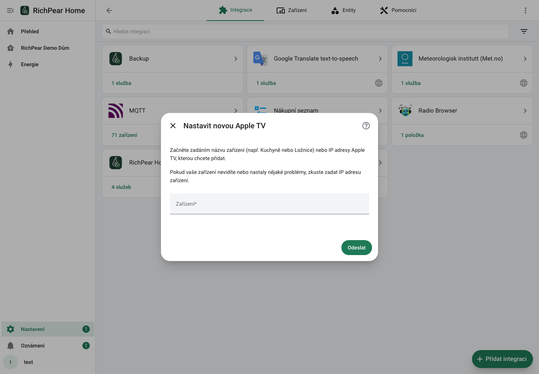The width and height of the screenshot is (539, 374).
Task: Submit with the Odeslat button
Action: (357, 248)
